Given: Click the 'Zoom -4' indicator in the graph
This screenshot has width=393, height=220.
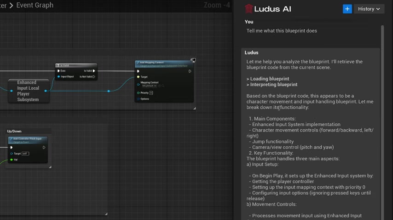Looking at the screenshot, I should (217, 5).
